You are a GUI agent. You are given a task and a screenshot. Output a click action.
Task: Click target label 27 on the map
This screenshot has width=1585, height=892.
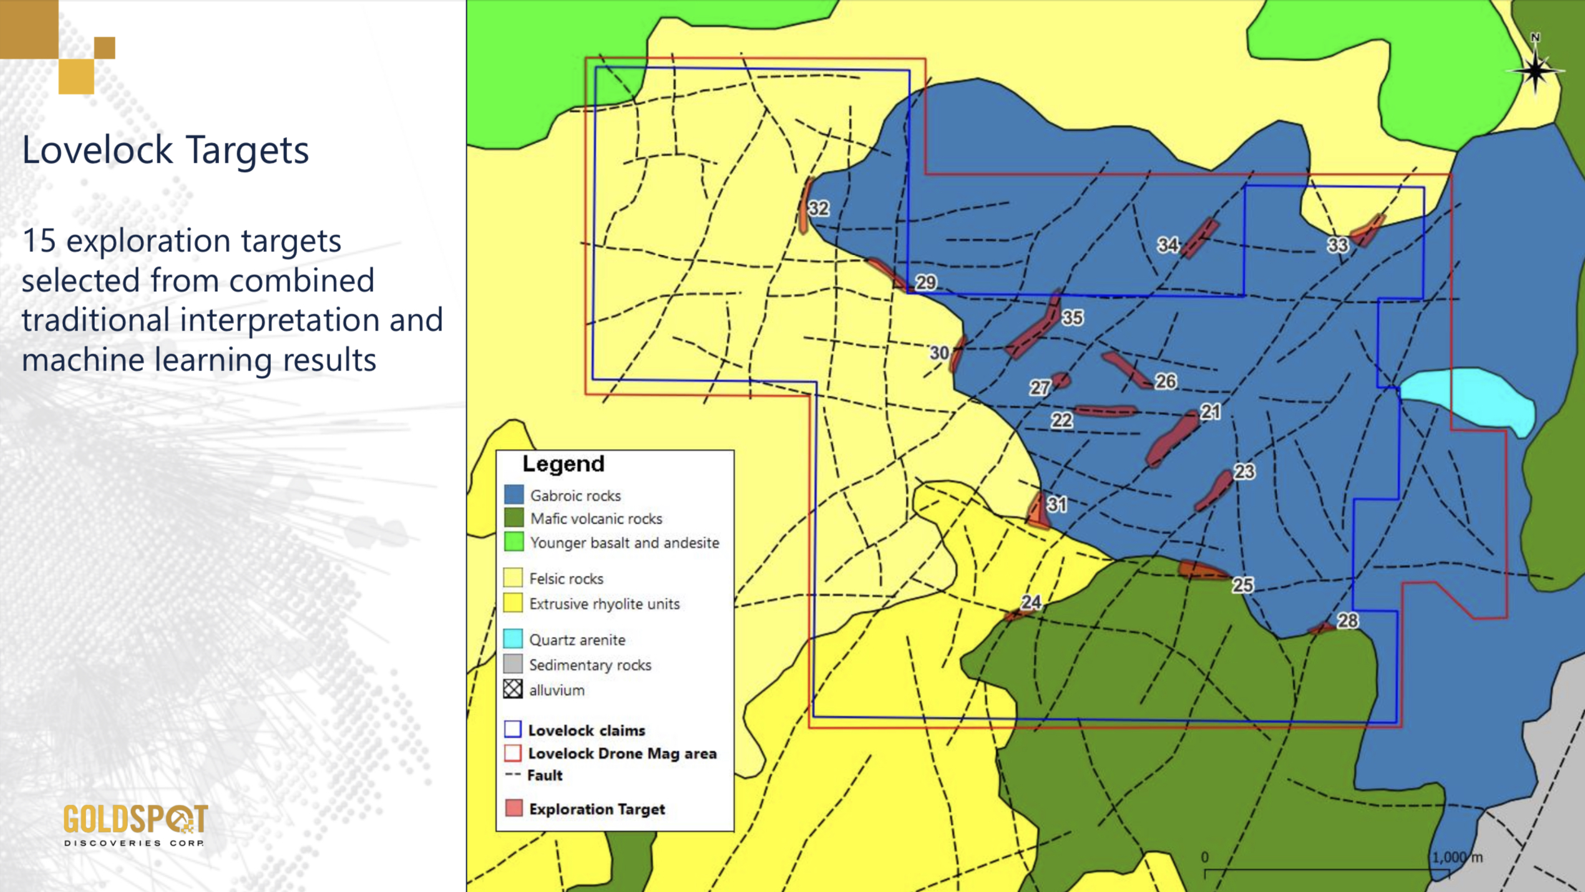click(x=1040, y=388)
